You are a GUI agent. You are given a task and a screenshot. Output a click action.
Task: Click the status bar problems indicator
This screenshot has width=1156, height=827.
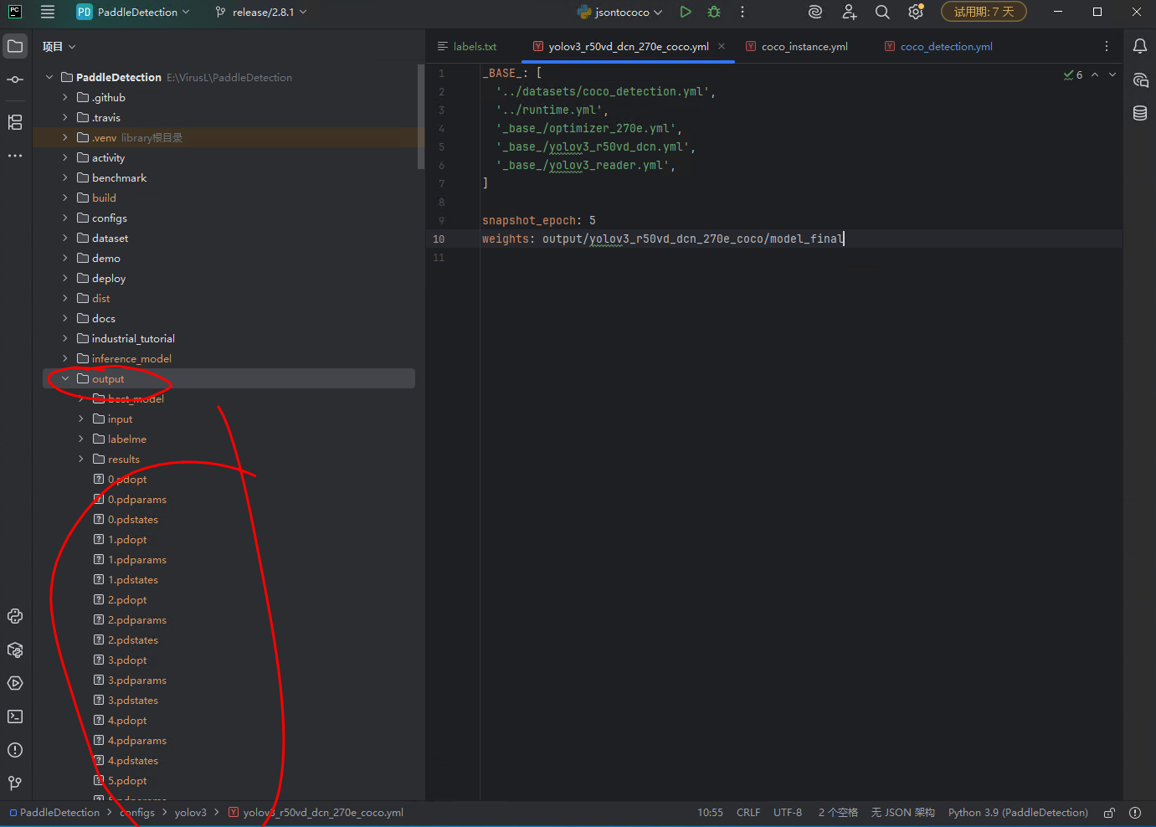click(1135, 813)
